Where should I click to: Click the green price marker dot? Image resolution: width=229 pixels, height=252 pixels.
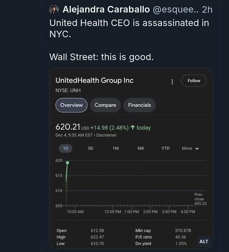[68, 163]
